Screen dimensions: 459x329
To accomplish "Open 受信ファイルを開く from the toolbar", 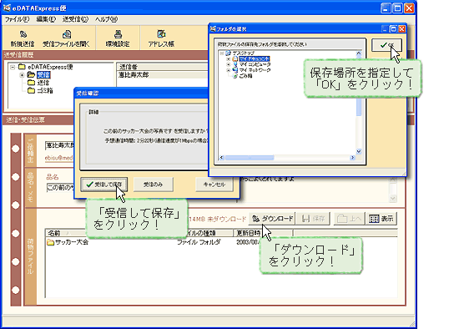I will (67, 34).
